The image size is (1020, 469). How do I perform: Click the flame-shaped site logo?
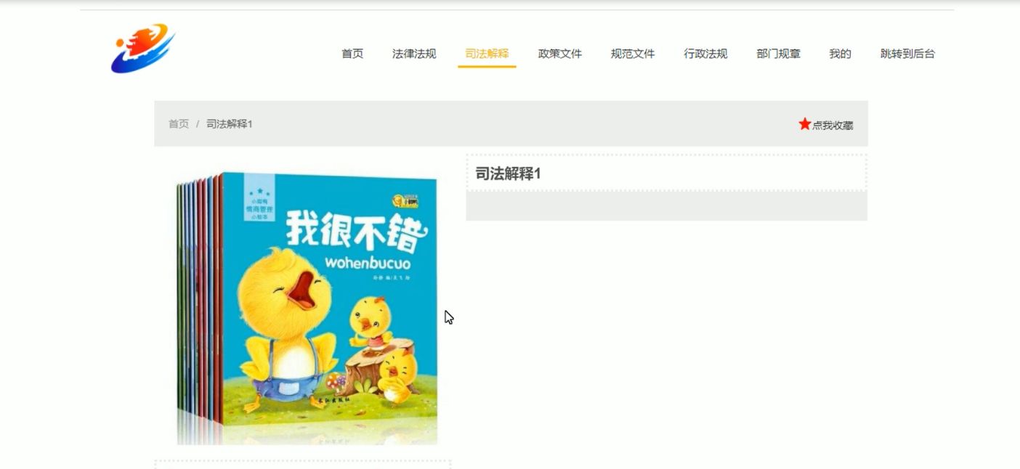(143, 49)
